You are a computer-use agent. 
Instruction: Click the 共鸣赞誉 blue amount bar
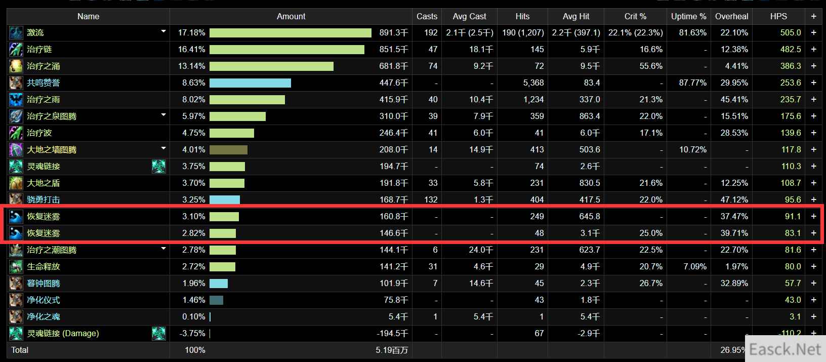point(250,83)
